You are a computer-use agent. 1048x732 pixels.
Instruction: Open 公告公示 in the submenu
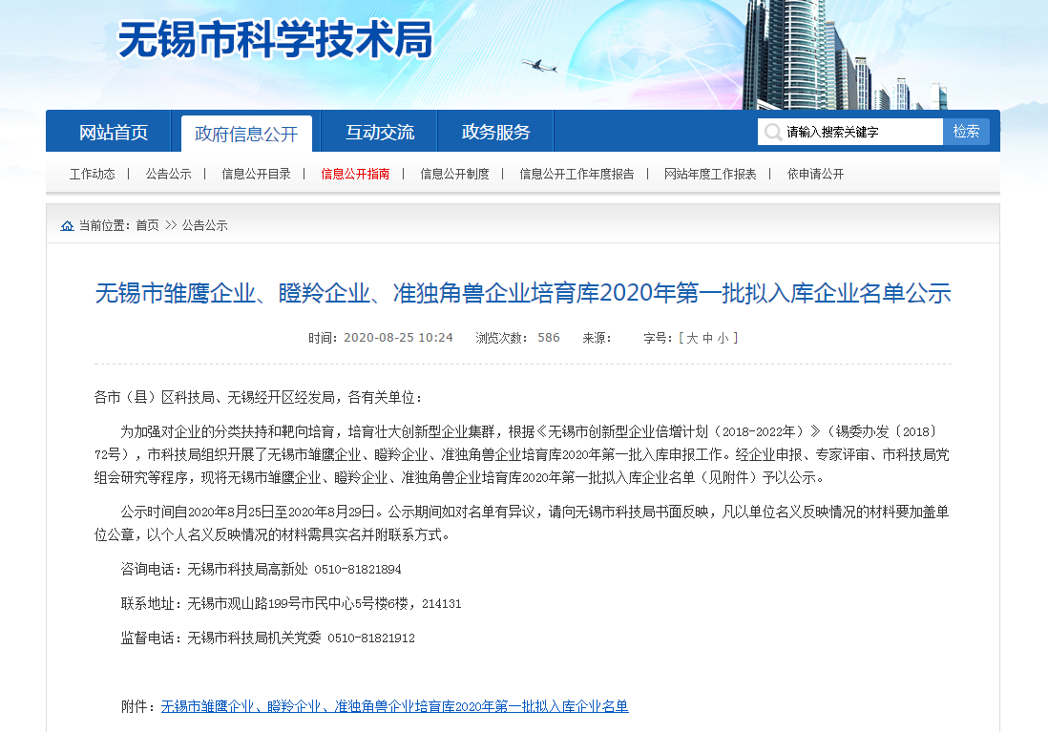(x=169, y=174)
